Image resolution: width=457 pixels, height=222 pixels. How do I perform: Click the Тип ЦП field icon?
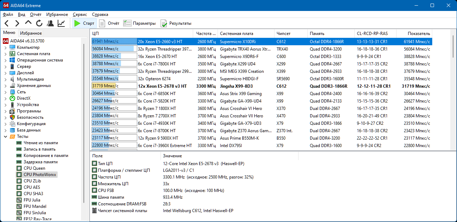click(x=94, y=164)
